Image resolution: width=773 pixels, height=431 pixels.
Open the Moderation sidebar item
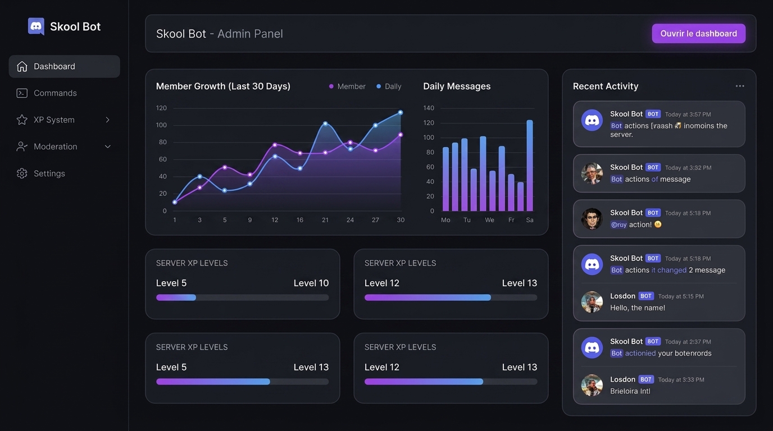coord(64,146)
